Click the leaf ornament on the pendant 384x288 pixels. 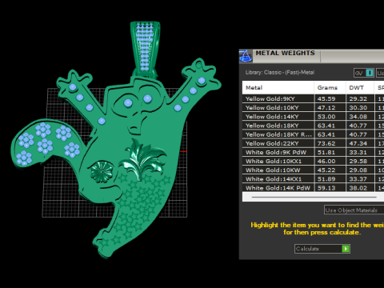(x=142, y=160)
